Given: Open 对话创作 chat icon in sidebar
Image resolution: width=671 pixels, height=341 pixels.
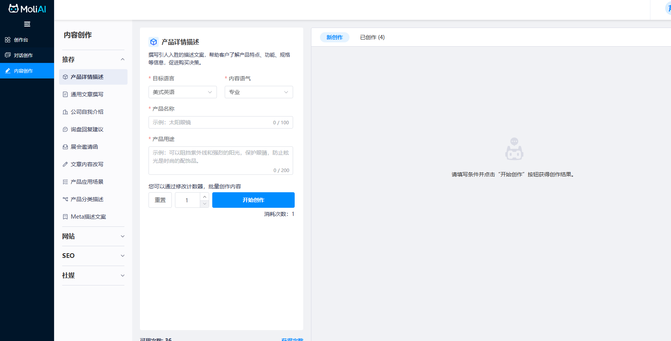Looking at the screenshot, I should pos(8,55).
